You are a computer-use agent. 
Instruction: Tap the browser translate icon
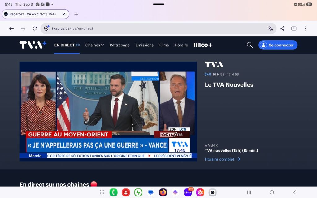(271, 28)
